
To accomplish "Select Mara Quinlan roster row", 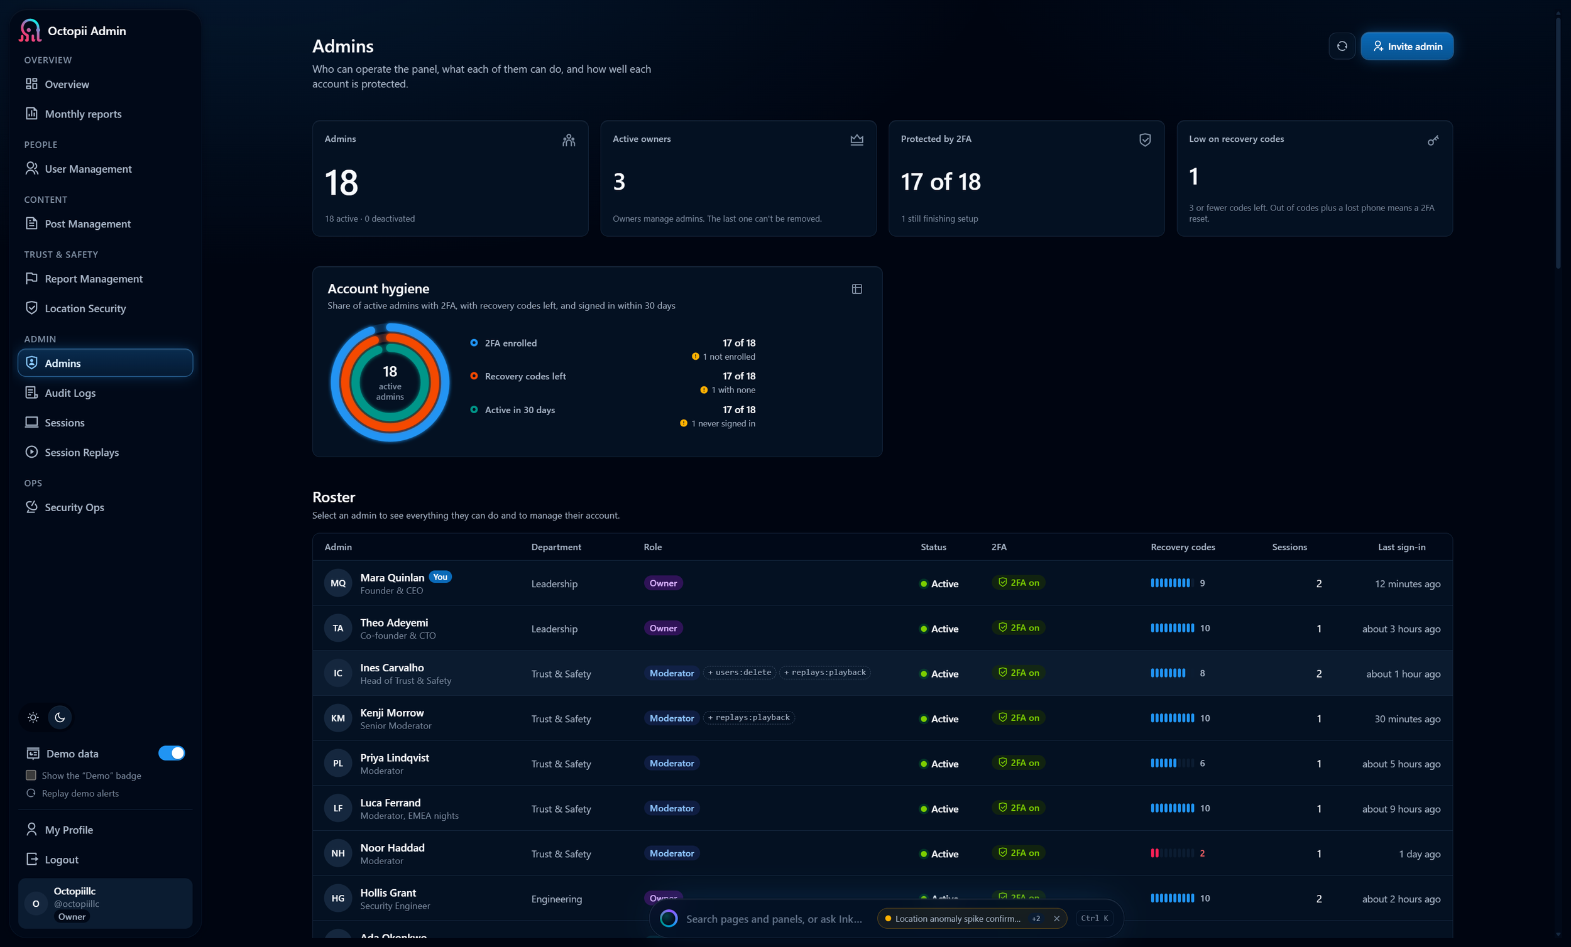I will 882,583.
